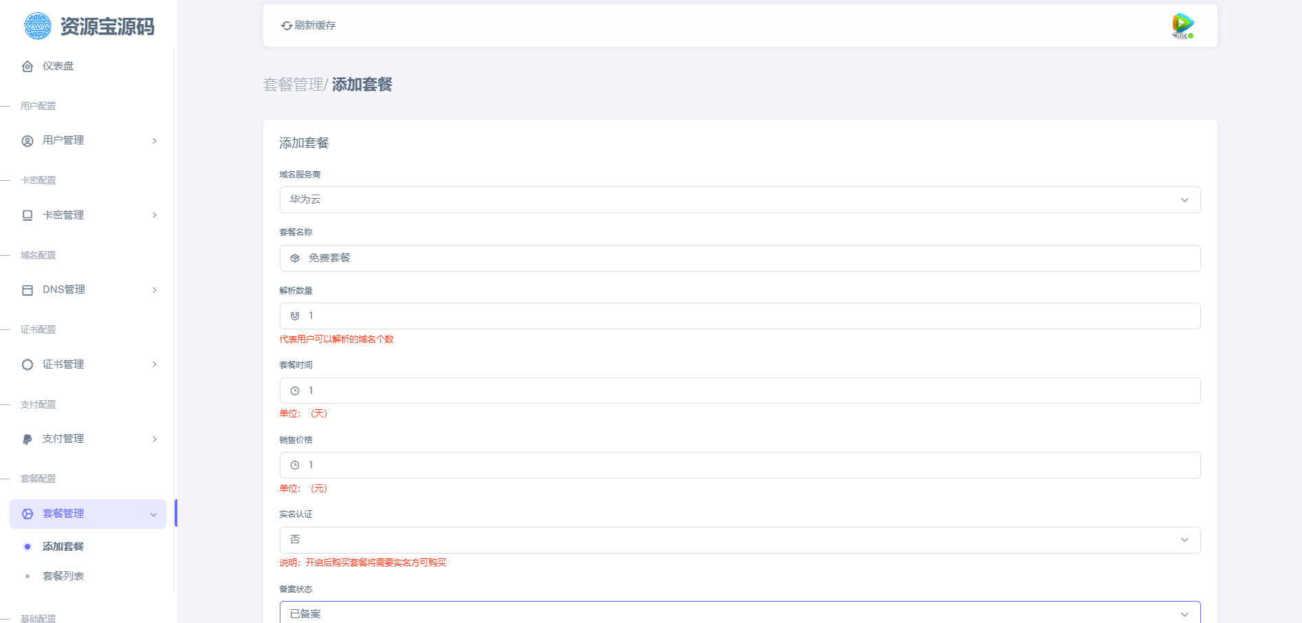Click the red hint 代表用户可以解析的域名个数
This screenshot has height=623, width=1302.
336,339
